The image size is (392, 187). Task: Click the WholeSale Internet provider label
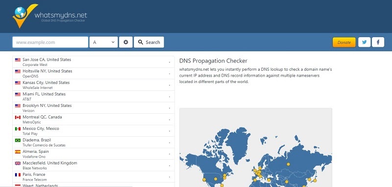38,88
